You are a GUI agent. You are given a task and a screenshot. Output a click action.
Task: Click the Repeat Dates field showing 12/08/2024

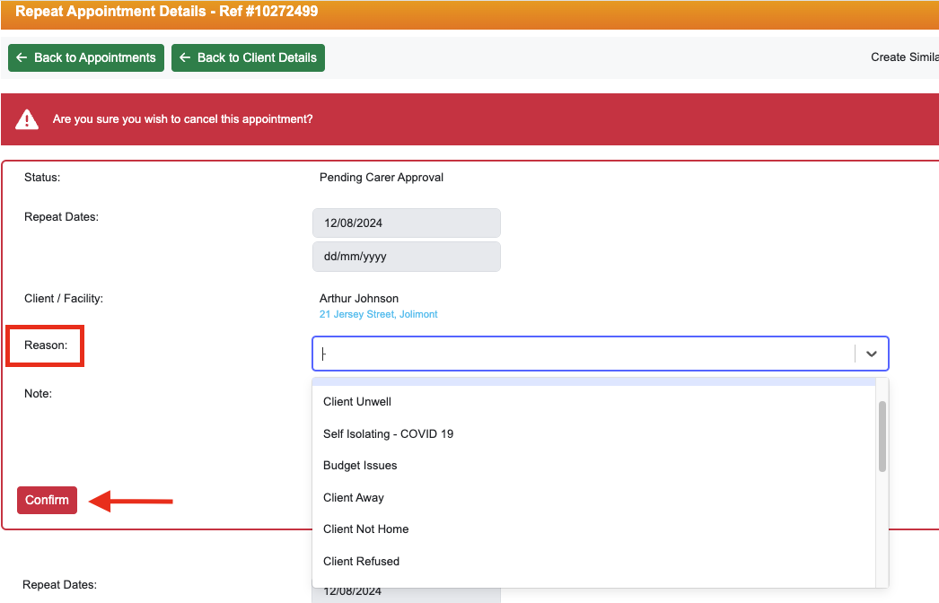pyautogui.click(x=406, y=223)
